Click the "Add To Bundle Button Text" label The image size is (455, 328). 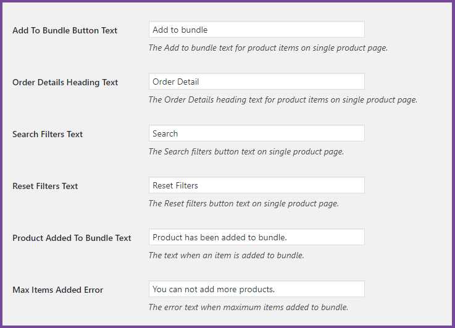pos(65,30)
